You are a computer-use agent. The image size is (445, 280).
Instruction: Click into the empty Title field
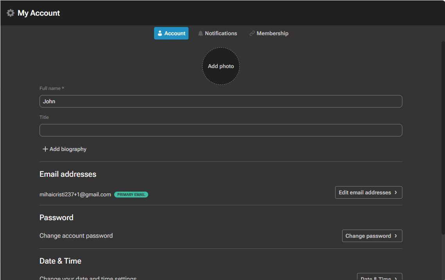click(x=221, y=130)
